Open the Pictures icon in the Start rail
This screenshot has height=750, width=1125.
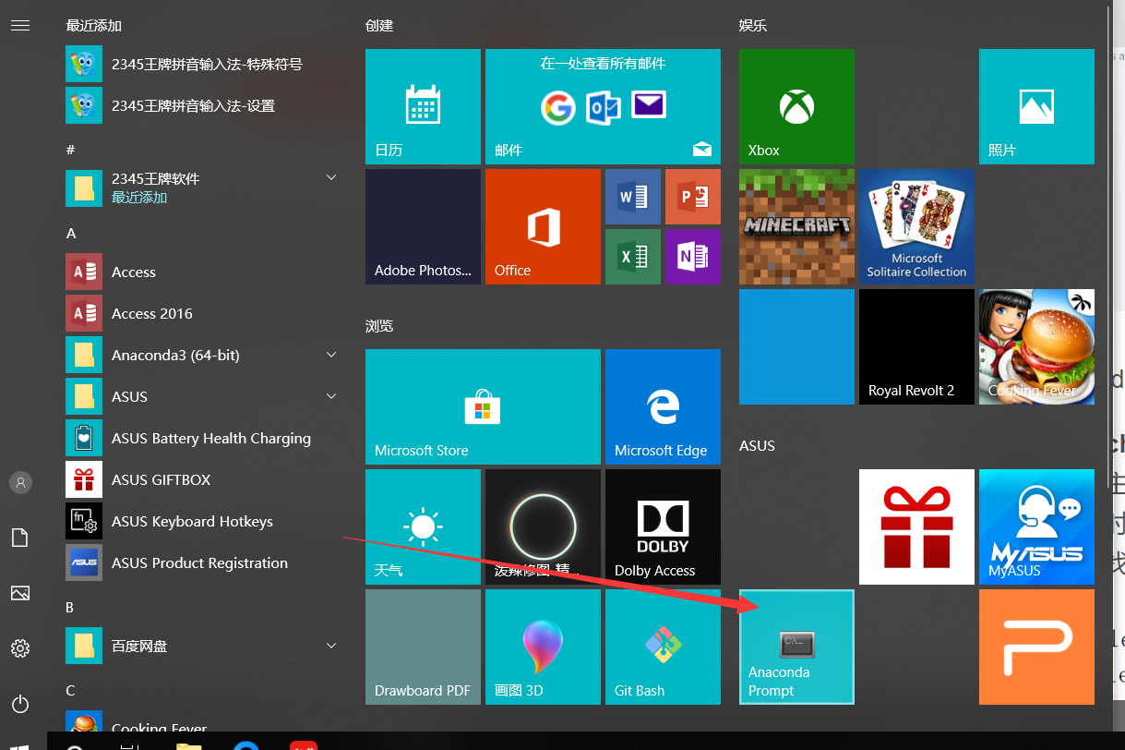click(x=20, y=593)
